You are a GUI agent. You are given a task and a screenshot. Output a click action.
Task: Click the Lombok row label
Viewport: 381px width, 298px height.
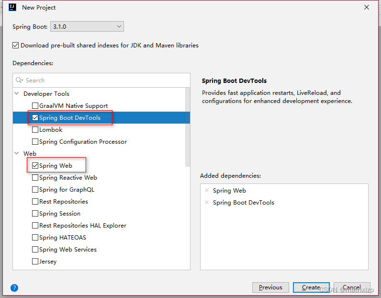(51, 130)
